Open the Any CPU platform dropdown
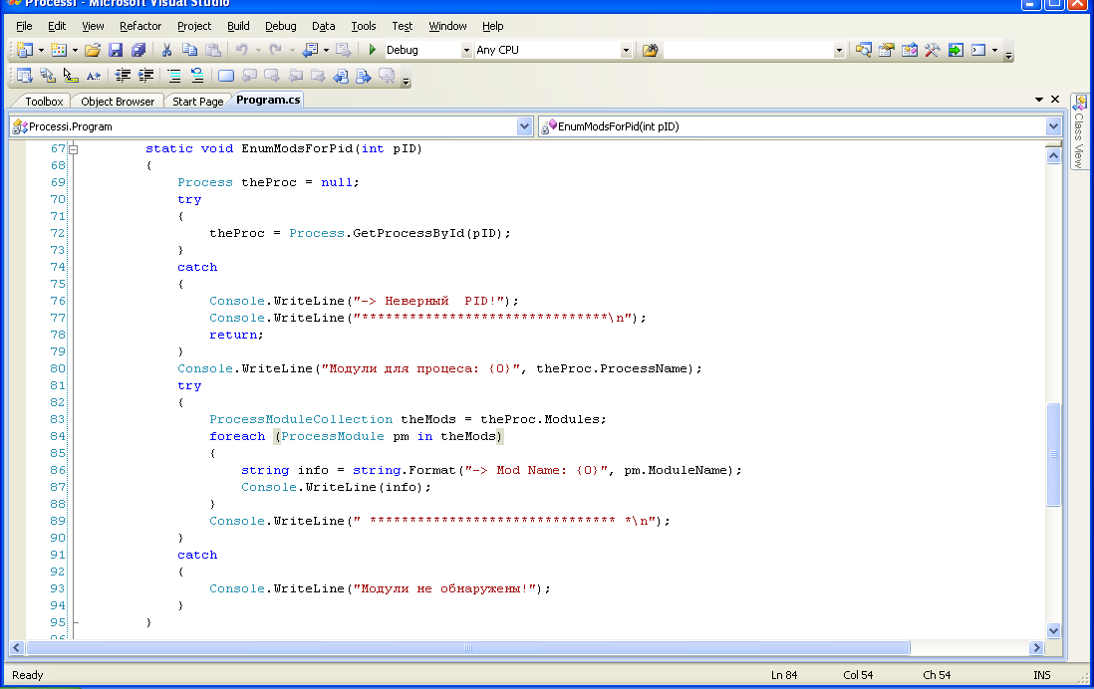The width and height of the screenshot is (1094, 689). point(626,50)
